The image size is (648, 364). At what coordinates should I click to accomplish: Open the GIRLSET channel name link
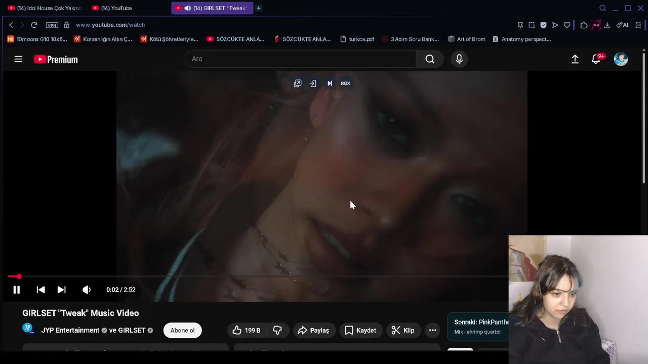(132, 330)
